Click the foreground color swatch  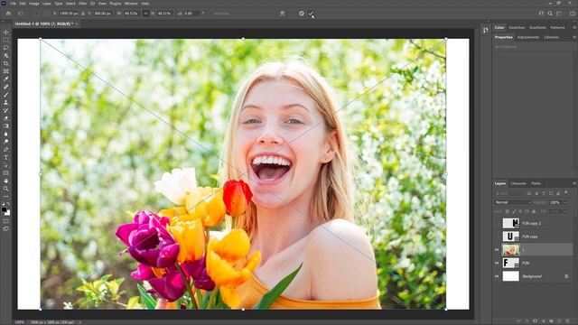[4, 209]
